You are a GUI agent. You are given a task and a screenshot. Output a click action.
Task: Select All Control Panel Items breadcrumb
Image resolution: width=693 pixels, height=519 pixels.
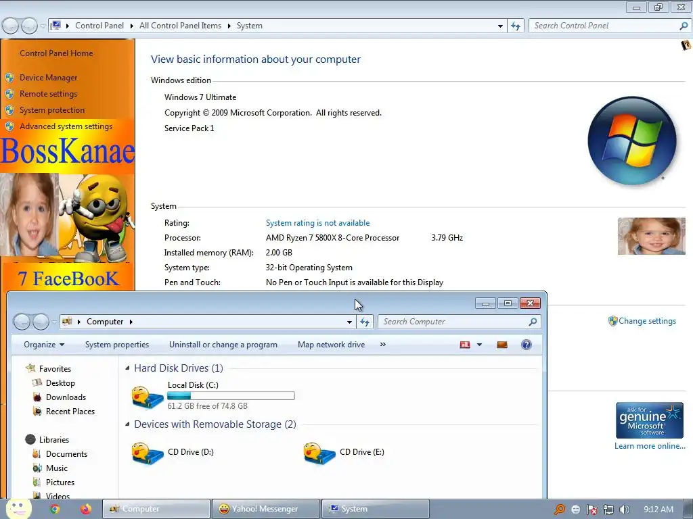pos(180,26)
